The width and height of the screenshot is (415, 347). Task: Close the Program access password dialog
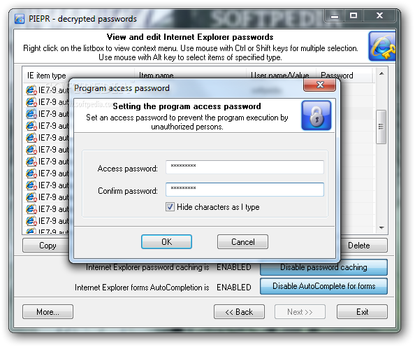(x=320, y=85)
